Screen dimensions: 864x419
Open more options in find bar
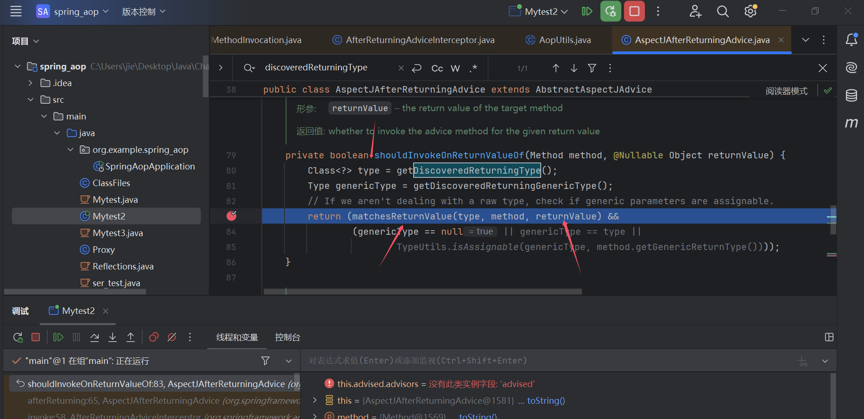point(610,68)
